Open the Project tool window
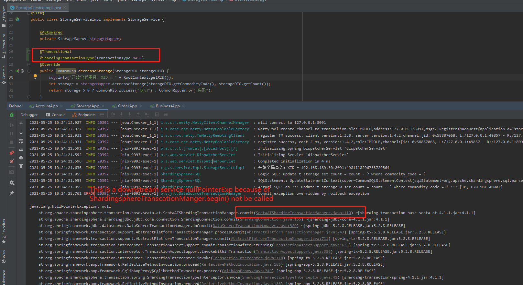The image size is (523, 285). (x=4, y=16)
